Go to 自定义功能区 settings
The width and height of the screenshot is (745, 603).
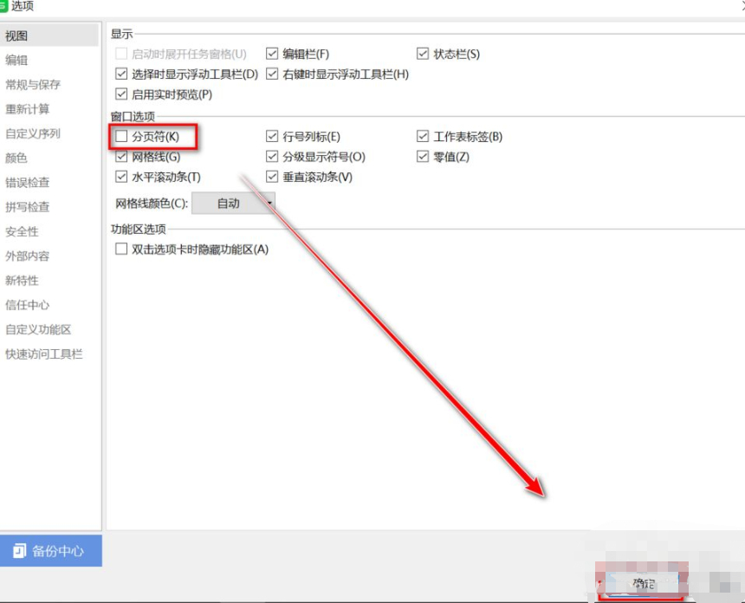(38, 329)
